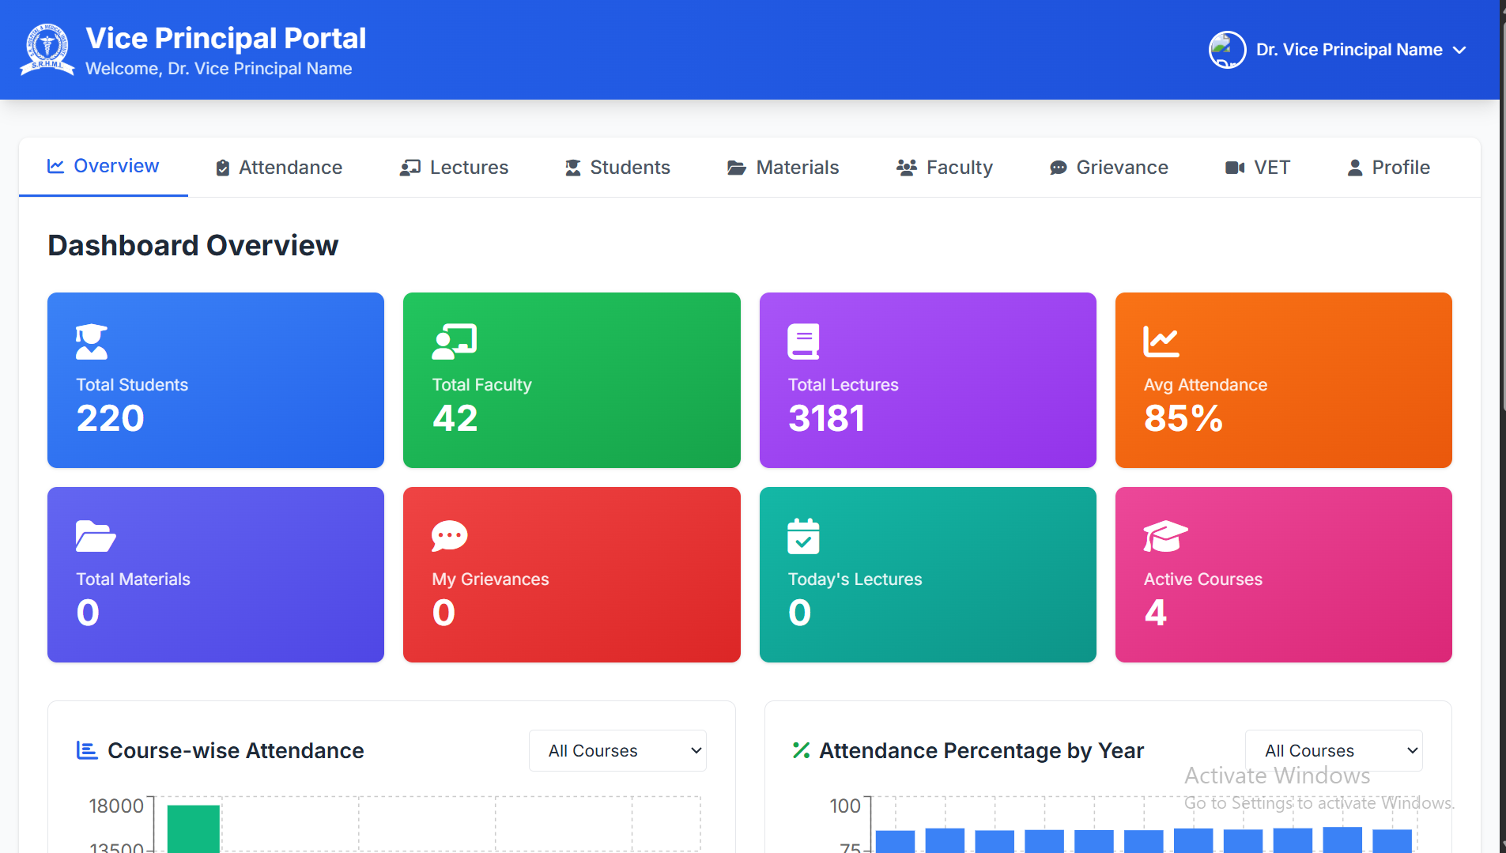This screenshot has width=1506, height=853.
Task: Click the Materials folder icon in tab bar
Action: click(x=737, y=168)
